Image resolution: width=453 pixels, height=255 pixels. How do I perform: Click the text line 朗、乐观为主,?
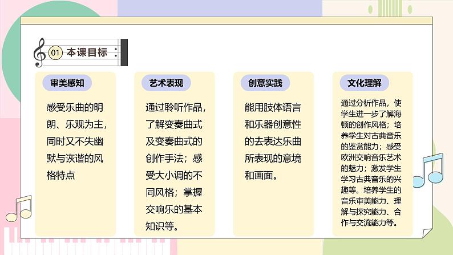click(x=76, y=124)
